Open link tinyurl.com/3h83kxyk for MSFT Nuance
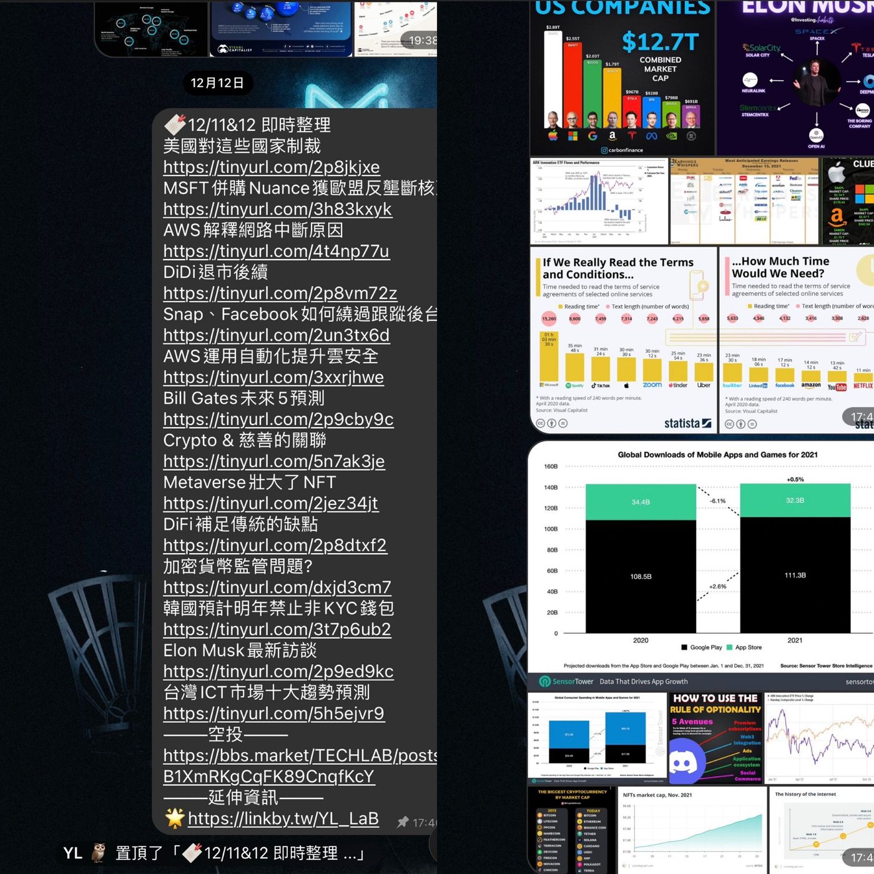The height and width of the screenshot is (874, 874). (x=277, y=209)
